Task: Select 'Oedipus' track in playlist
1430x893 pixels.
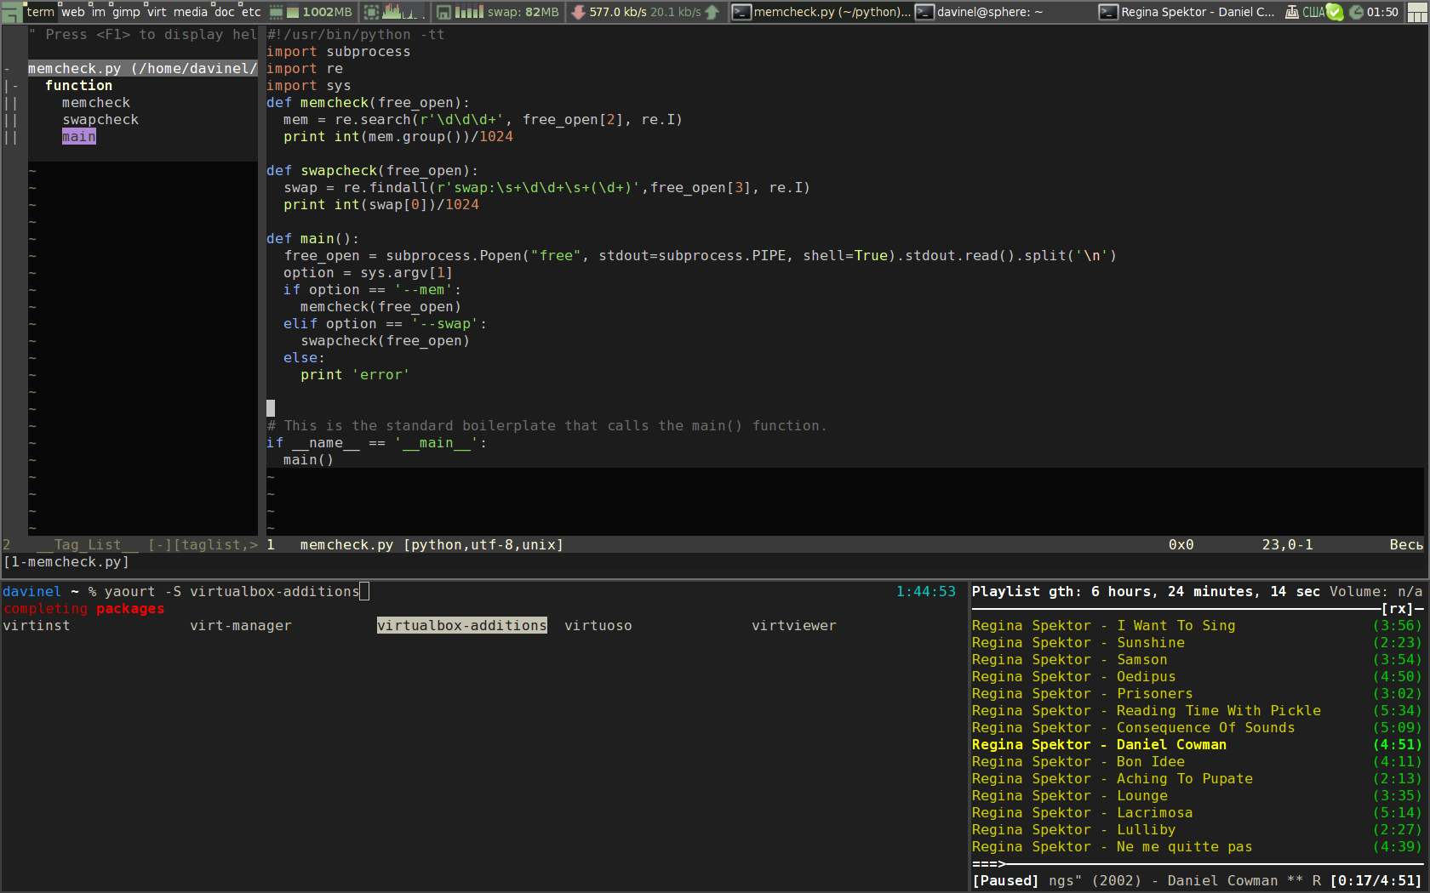Action: pyautogui.click(x=1197, y=677)
